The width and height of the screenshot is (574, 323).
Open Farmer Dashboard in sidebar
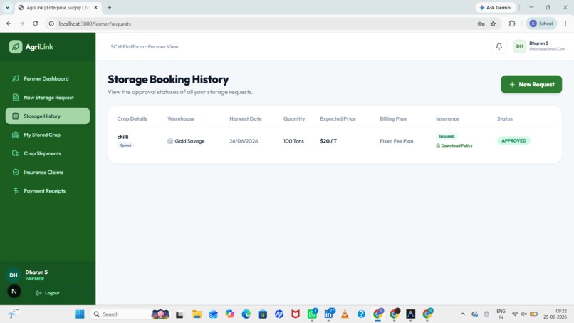coord(48,78)
